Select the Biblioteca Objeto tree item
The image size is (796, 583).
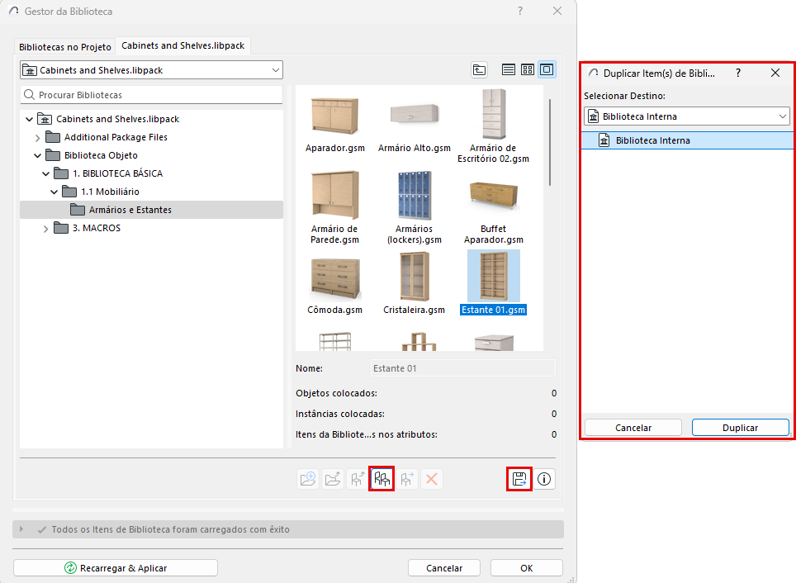tap(101, 155)
